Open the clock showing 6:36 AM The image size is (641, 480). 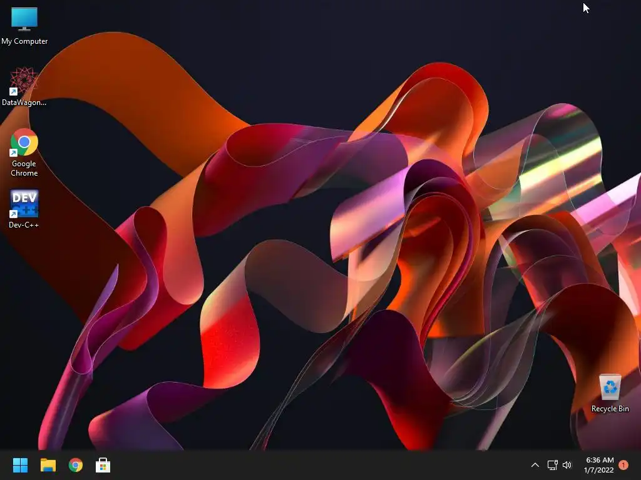(x=599, y=465)
